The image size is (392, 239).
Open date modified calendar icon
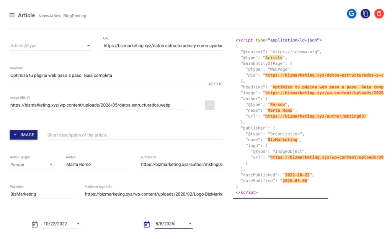147,224
